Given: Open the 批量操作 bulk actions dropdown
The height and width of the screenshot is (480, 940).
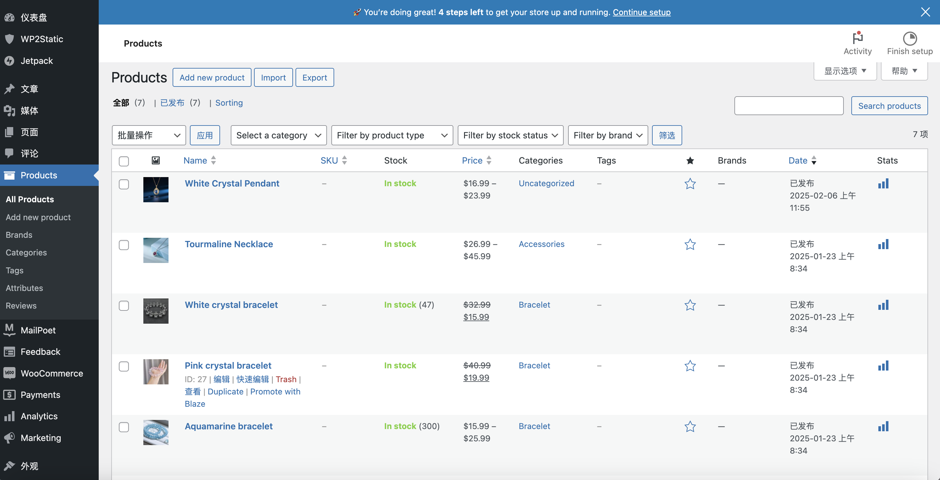Looking at the screenshot, I should click(x=148, y=136).
